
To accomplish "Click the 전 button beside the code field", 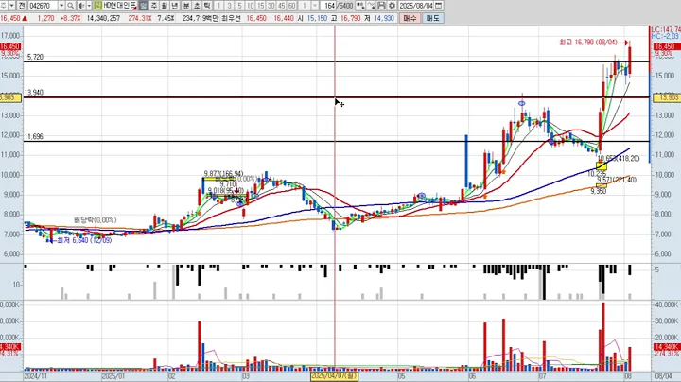I will 22,6.
